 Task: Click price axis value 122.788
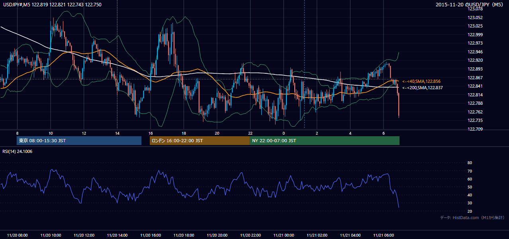coord(476,103)
